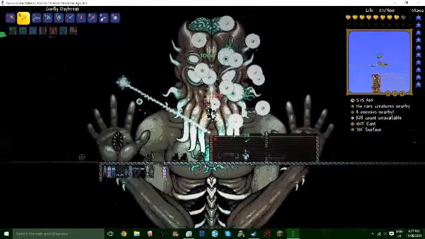Open Steam from the taskbar

point(254,234)
